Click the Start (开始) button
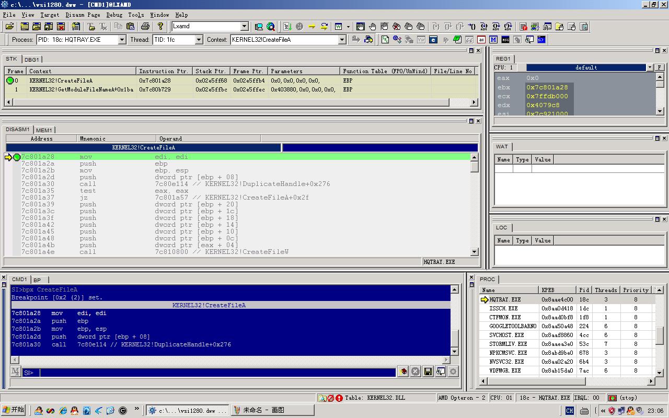 (14, 410)
